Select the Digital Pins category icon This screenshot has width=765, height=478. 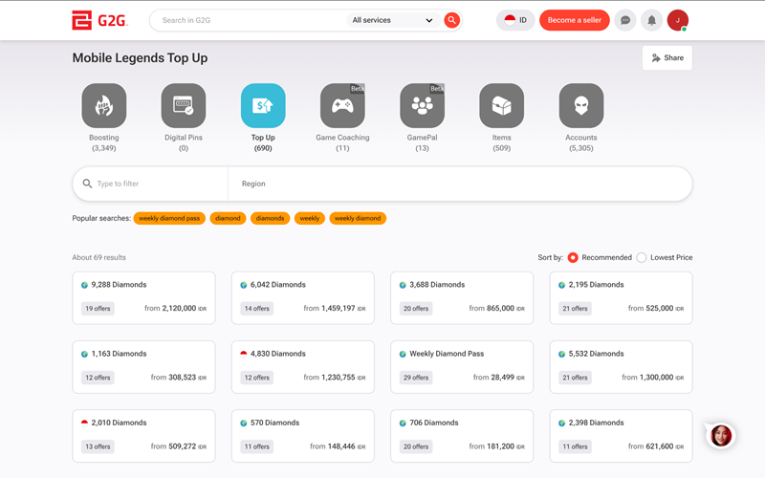point(184,105)
